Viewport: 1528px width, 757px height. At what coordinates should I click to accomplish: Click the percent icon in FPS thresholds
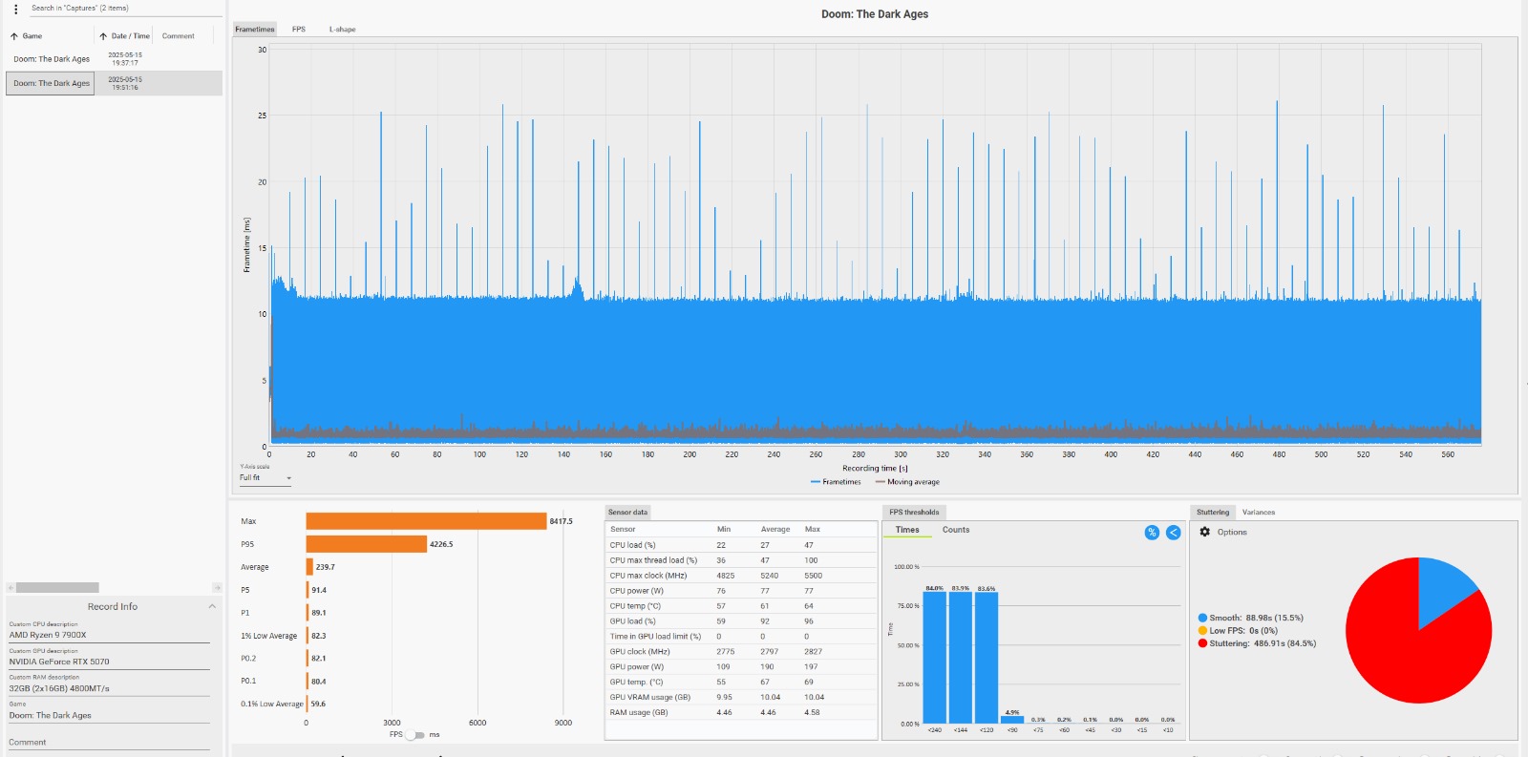[x=1152, y=533]
